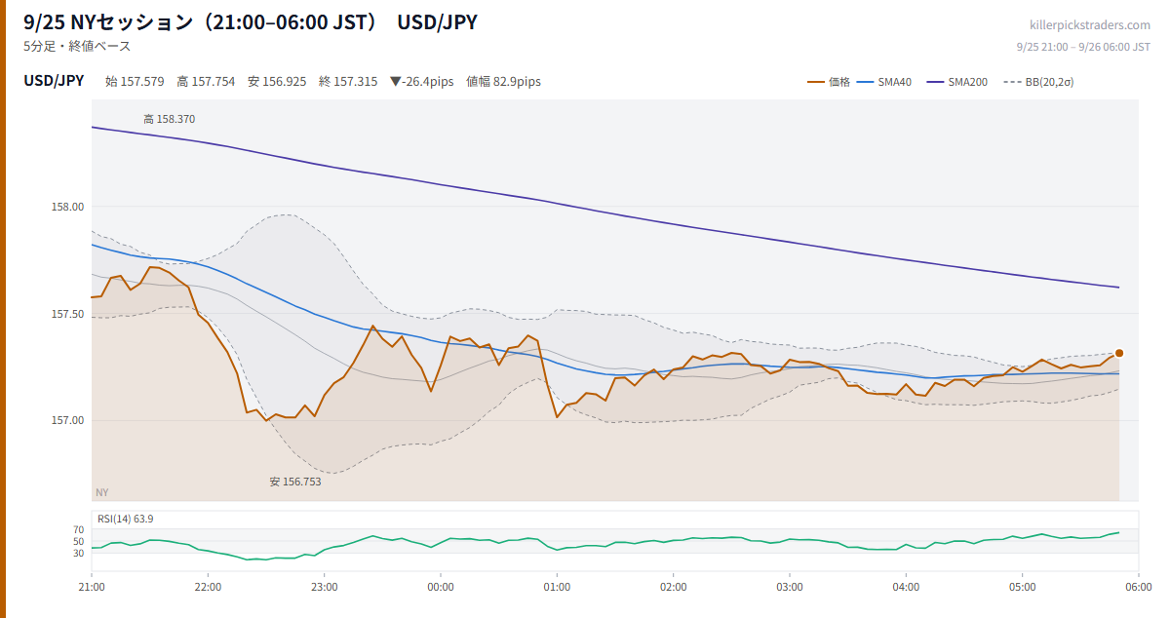Click the 00:00 time axis label
Image resolution: width=1170 pixels, height=618 pixels.
441,587
